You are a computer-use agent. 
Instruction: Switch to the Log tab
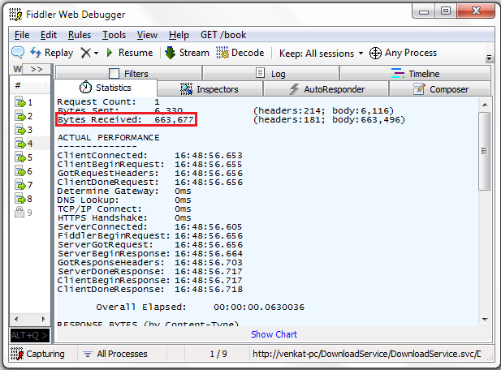click(270, 73)
